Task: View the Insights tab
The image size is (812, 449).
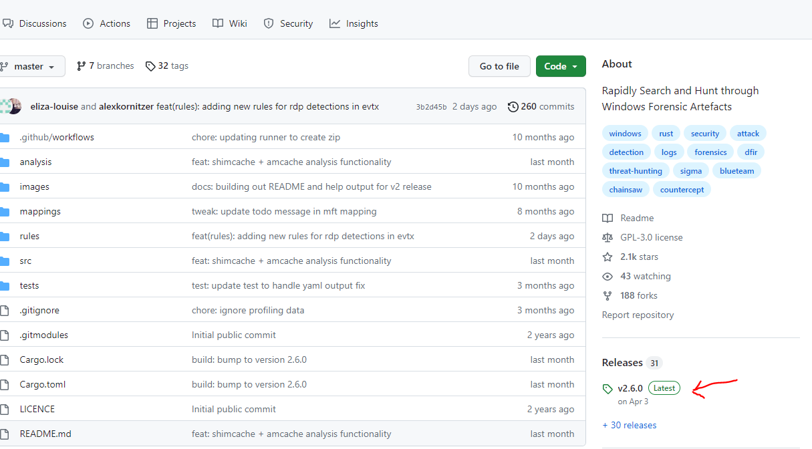Action: [x=354, y=23]
